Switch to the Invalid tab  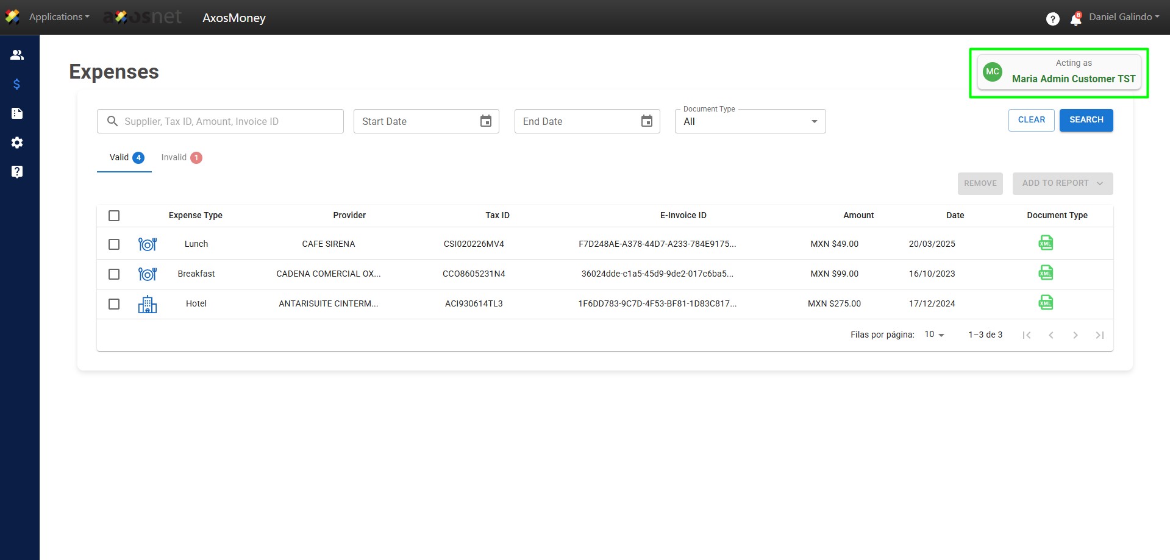(181, 158)
